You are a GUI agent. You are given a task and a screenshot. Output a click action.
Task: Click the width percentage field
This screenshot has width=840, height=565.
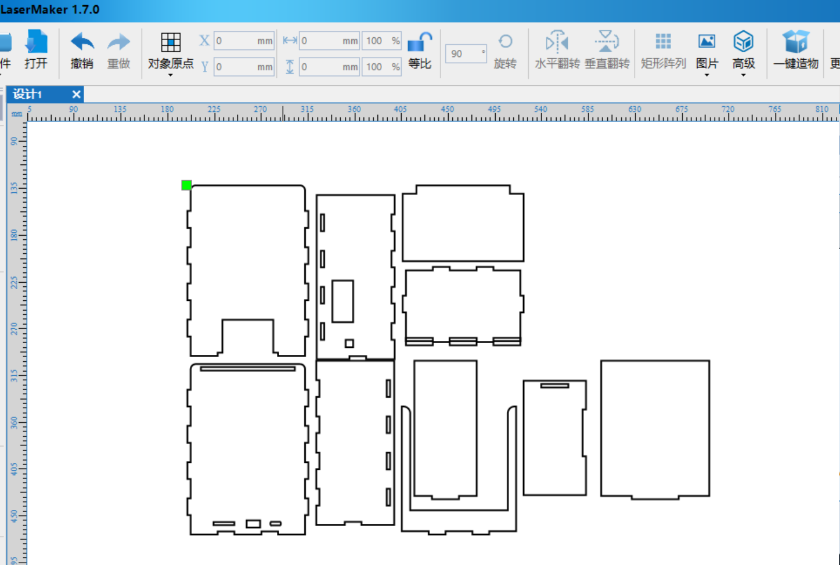381,41
